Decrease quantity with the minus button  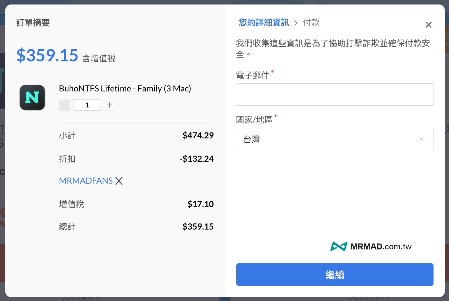coord(65,105)
